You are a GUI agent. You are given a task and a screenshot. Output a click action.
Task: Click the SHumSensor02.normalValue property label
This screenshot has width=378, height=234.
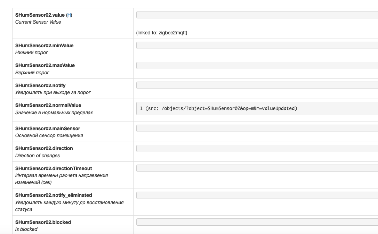(48, 105)
